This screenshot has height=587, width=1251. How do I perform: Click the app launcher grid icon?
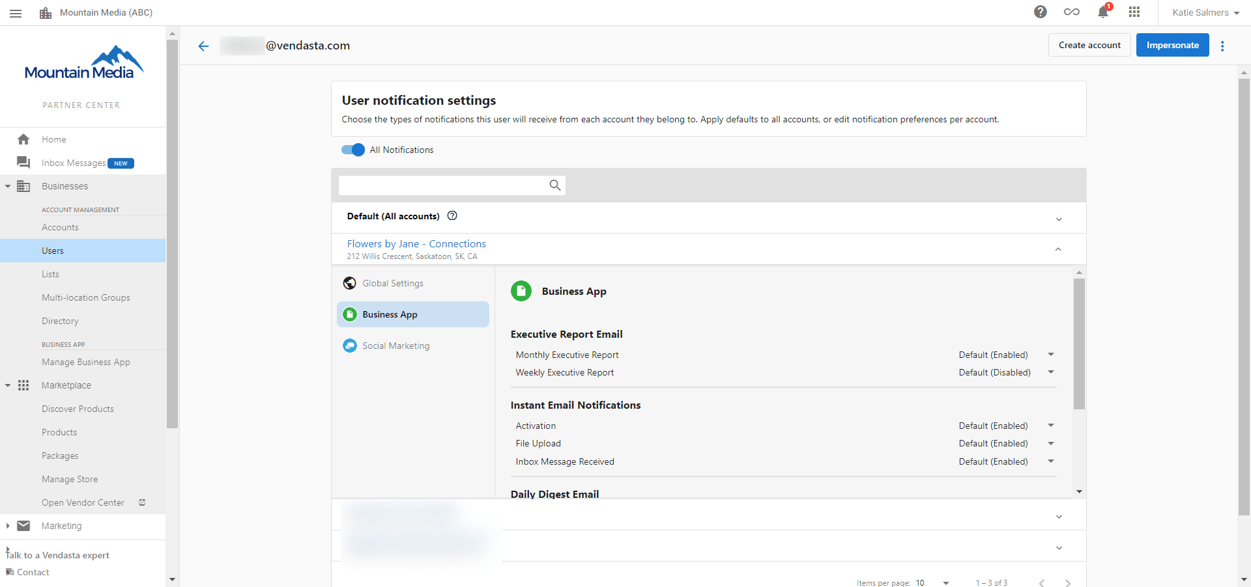[1134, 12]
